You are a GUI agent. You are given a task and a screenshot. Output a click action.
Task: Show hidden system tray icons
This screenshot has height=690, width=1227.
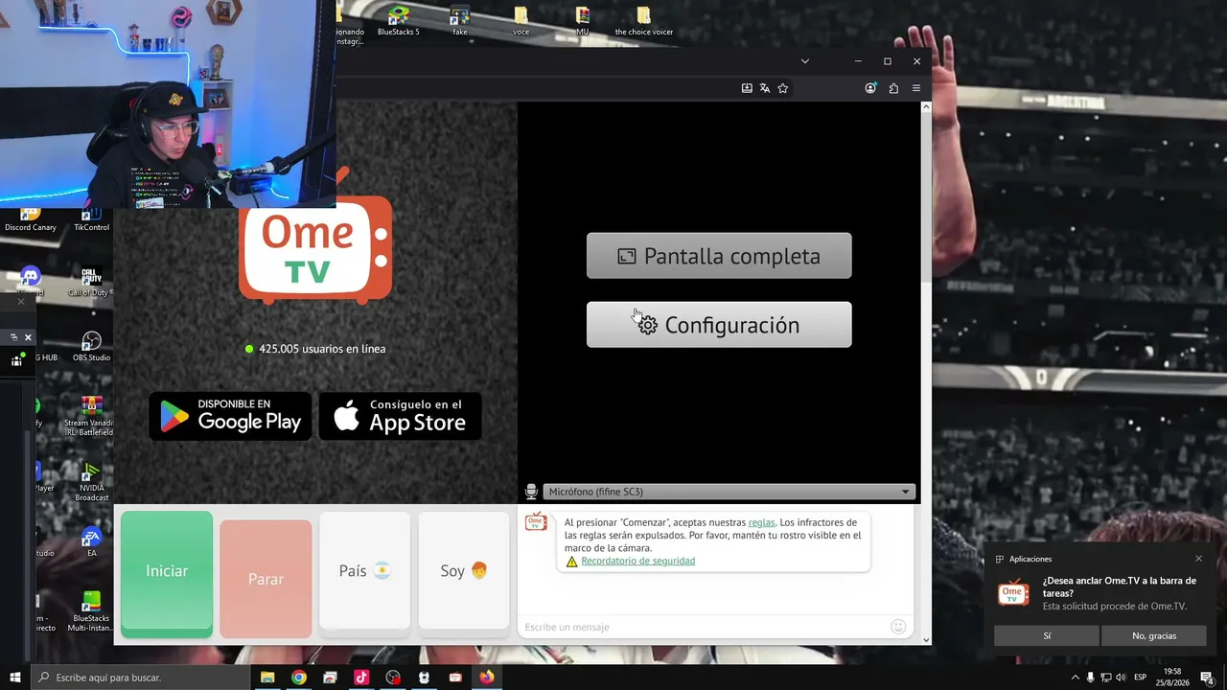pyautogui.click(x=1075, y=678)
